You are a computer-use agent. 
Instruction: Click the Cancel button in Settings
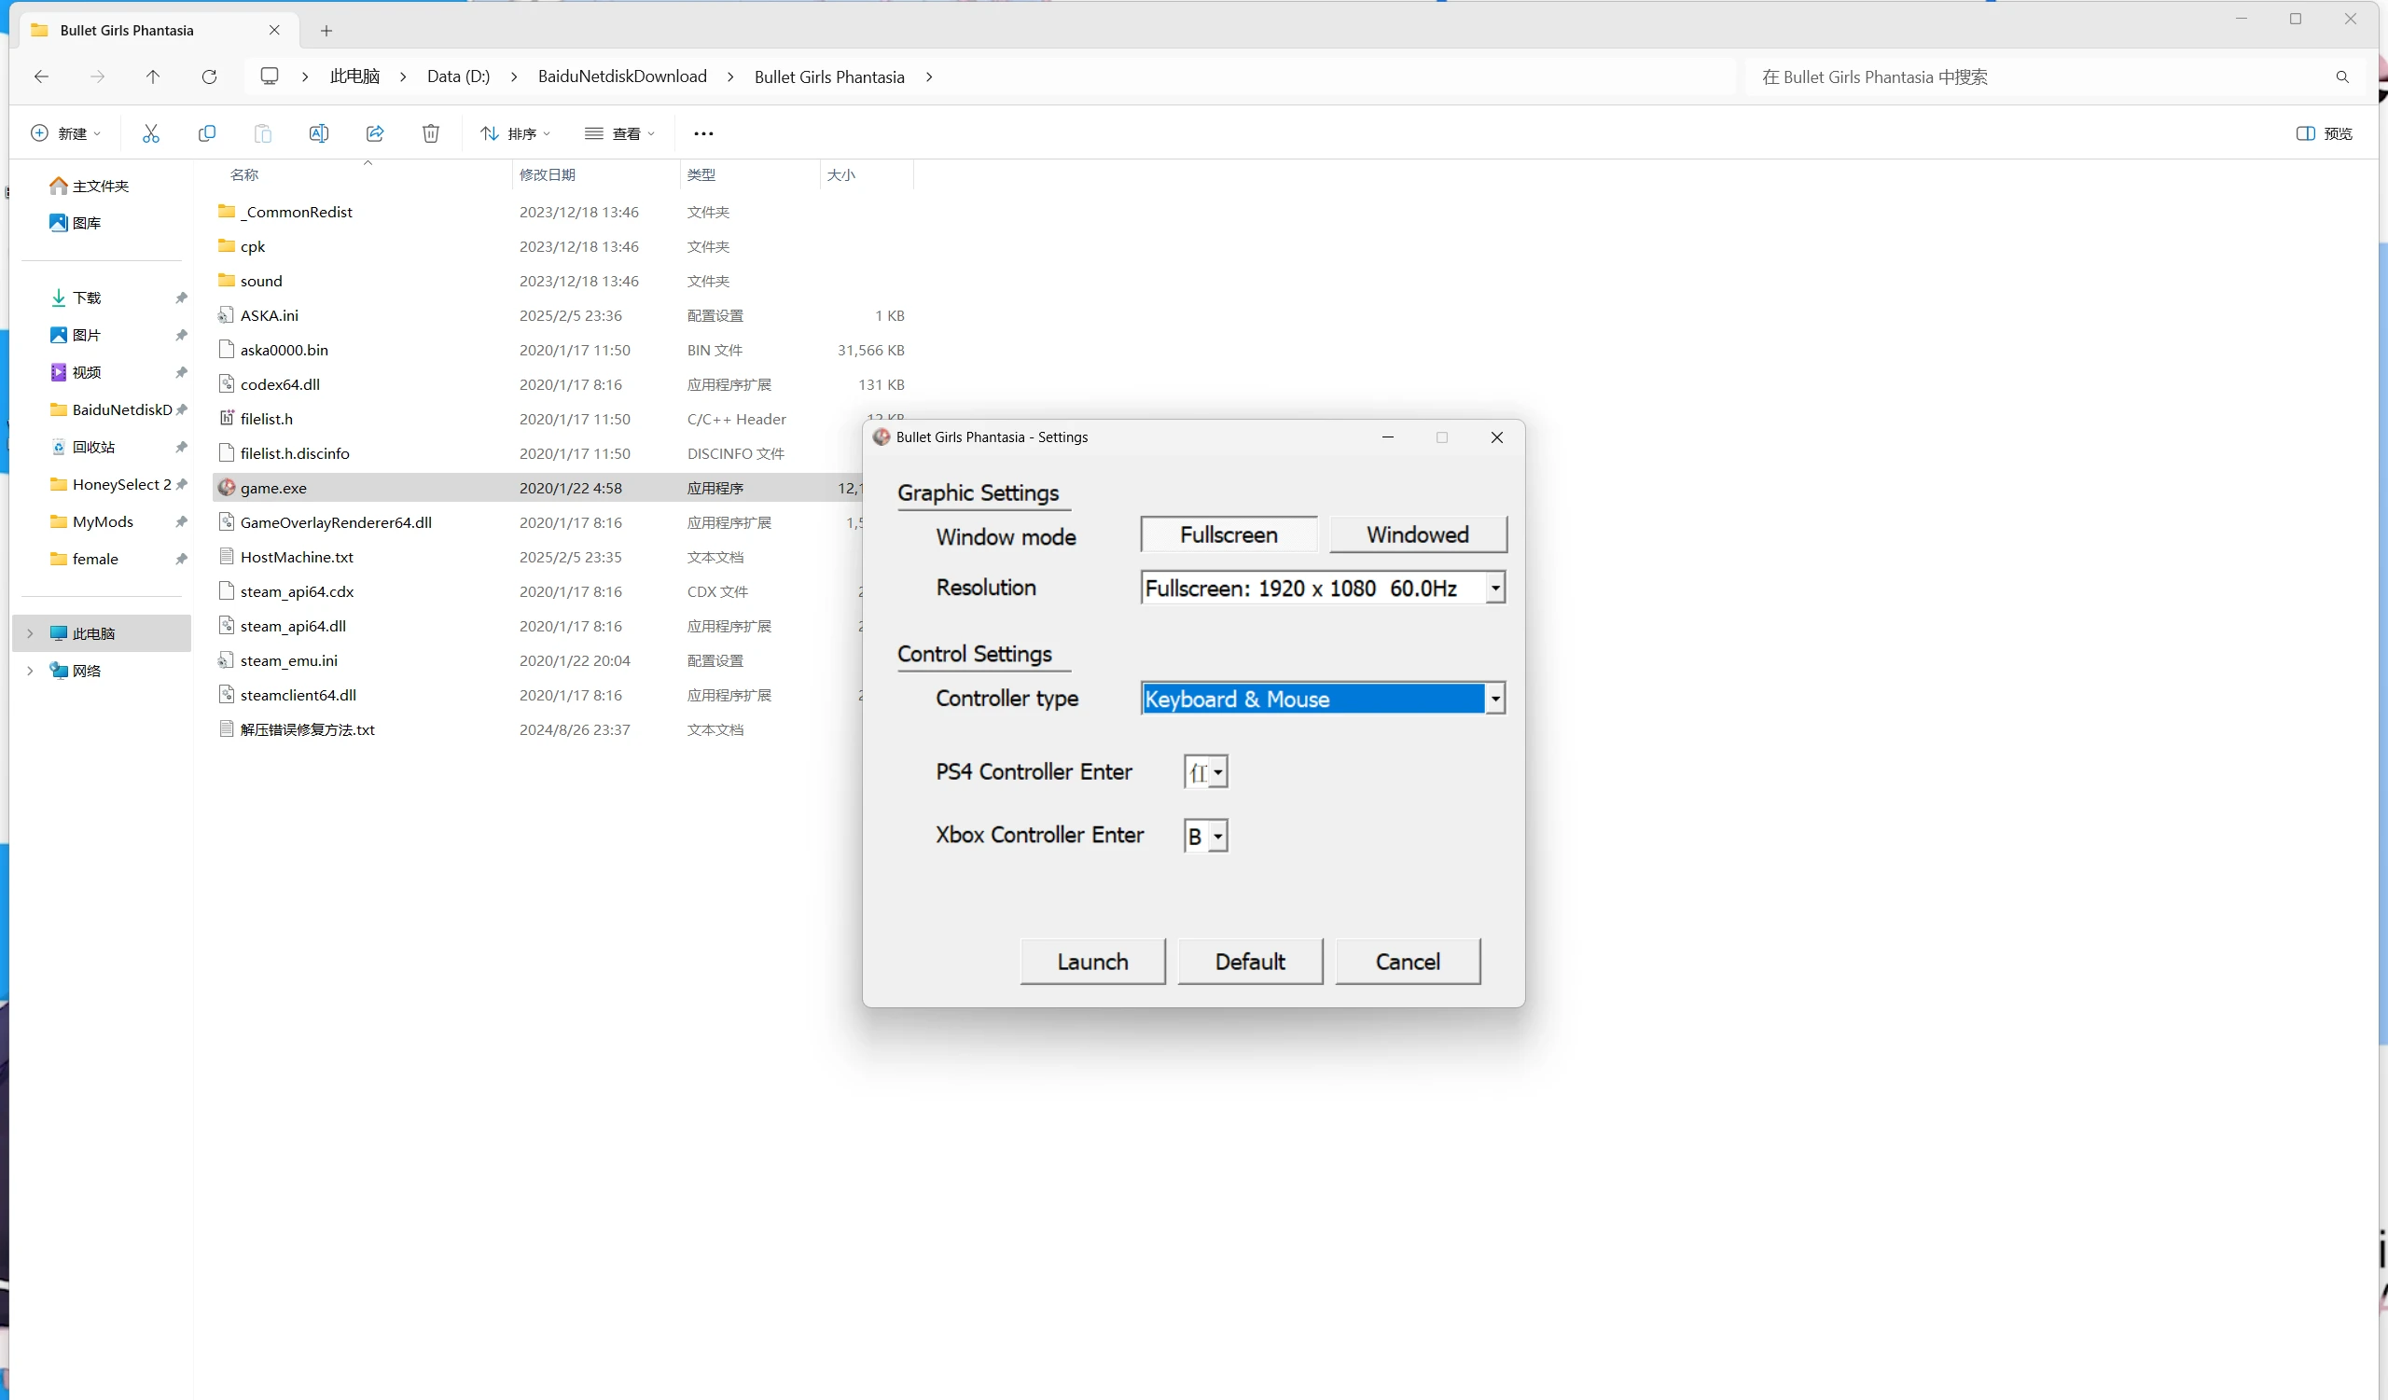point(1408,962)
